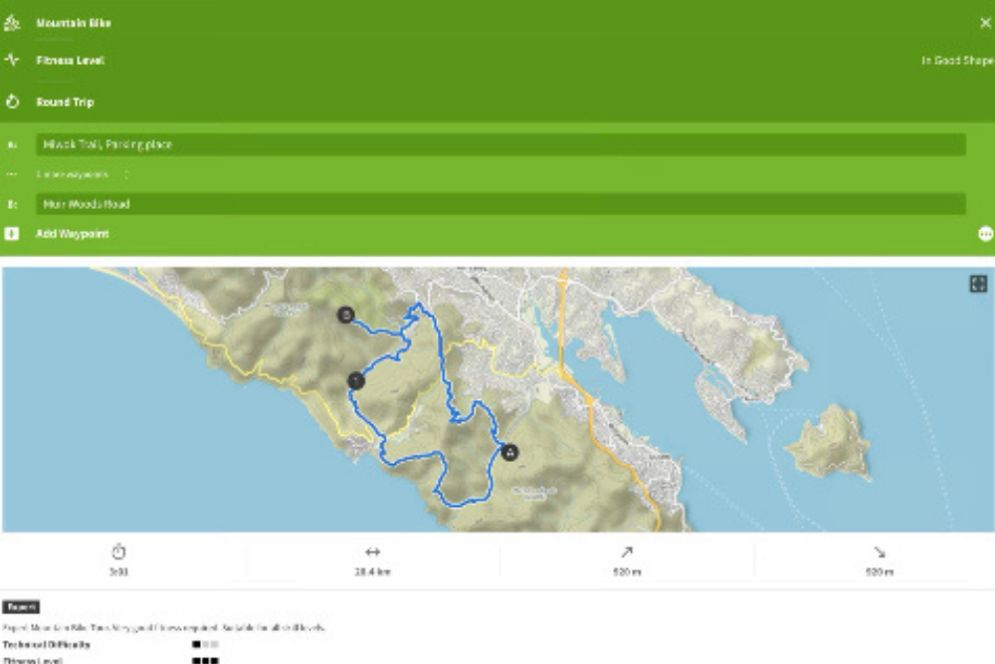Click the duration stopwatch icon
The width and height of the screenshot is (995, 664).
click(x=118, y=552)
